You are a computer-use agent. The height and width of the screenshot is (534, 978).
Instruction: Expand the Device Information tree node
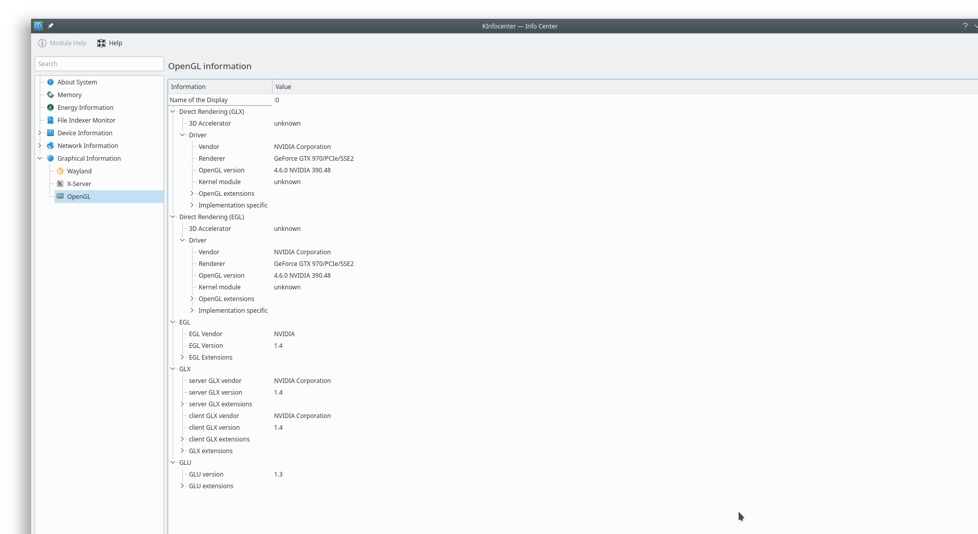tap(40, 133)
